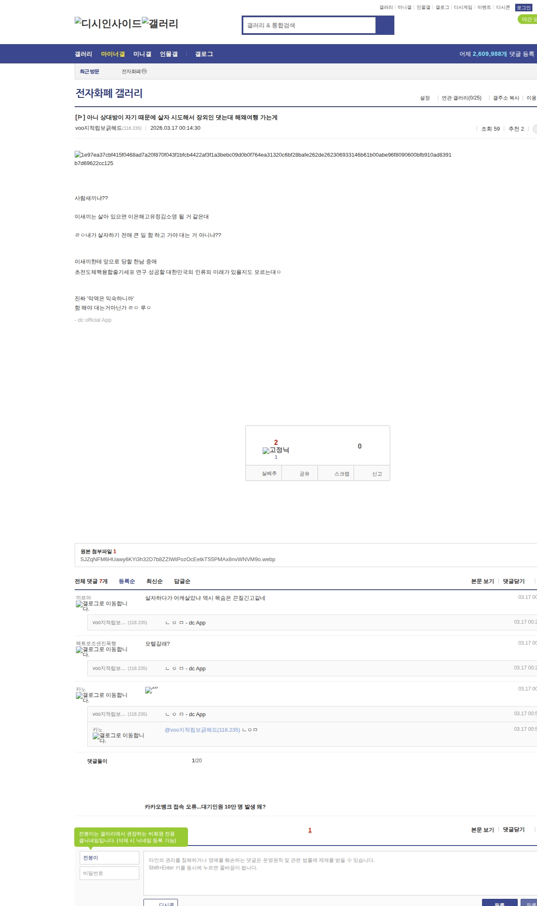Open 인물갤 in the blue navigation bar

click(169, 54)
